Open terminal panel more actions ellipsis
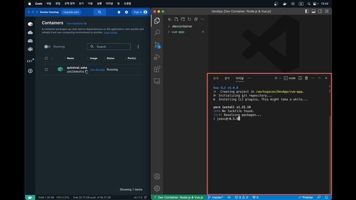Viewport: 356px width, 200px height. 313,78
